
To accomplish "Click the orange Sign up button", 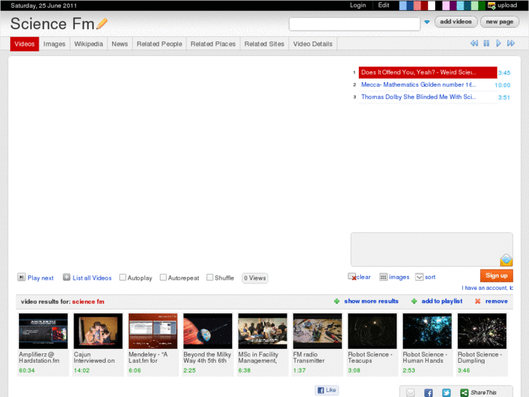I will [496, 275].
